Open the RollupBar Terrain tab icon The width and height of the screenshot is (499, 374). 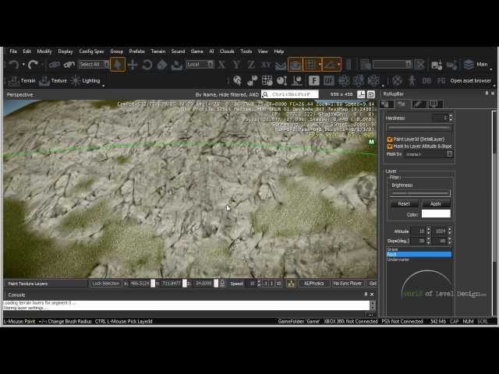[402, 104]
